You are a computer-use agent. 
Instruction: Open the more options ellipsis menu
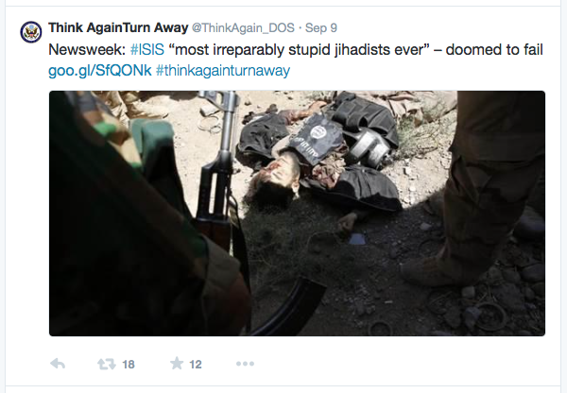coord(245,364)
